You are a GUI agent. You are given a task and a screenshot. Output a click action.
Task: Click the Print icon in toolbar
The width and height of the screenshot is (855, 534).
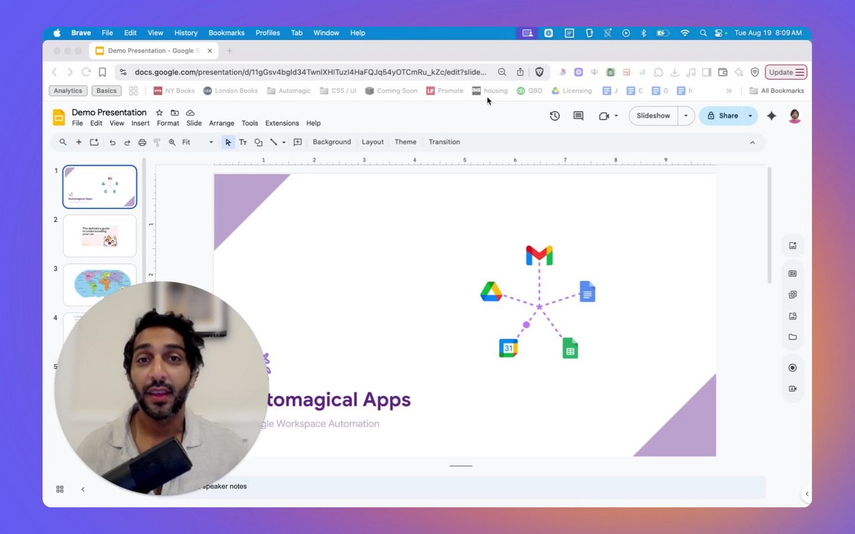point(142,142)
